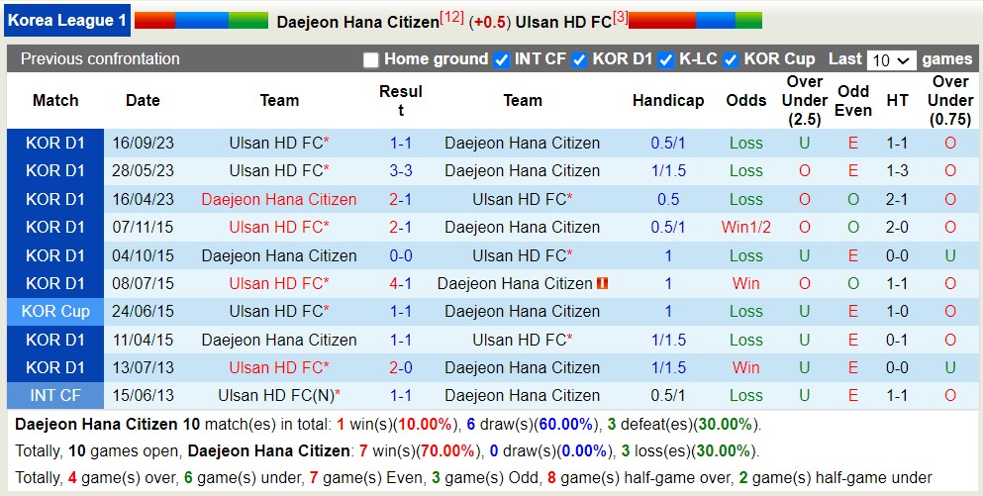Click half-game under U on 04/10/15

click(x=950, y=255)
